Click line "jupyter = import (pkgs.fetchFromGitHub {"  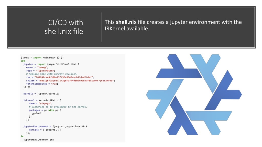51,64
